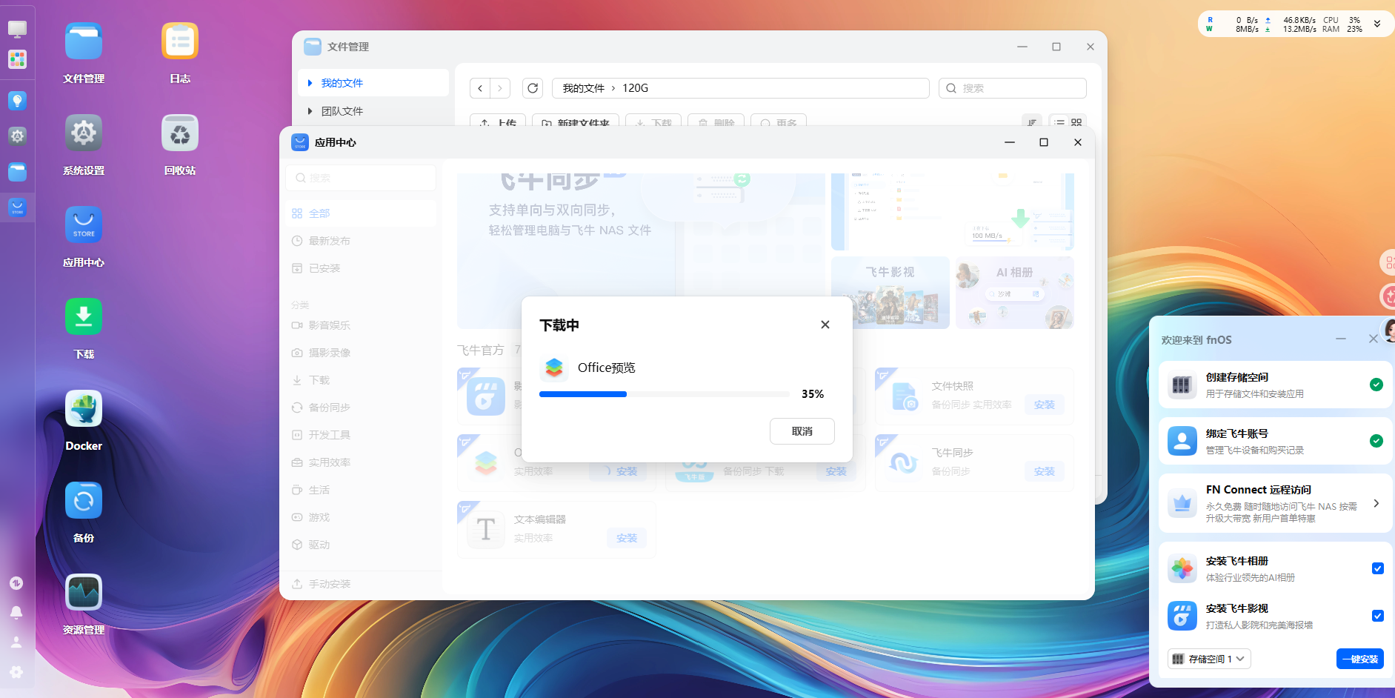
Task: Open the 绑定飞牛账号 setup item
Action: coord(1276,441)
